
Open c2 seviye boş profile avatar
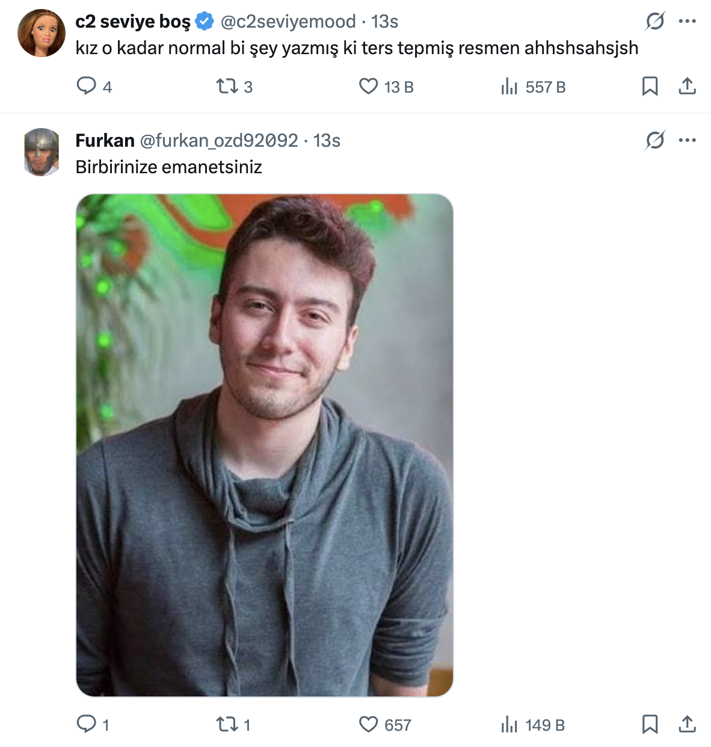point(42,33)
